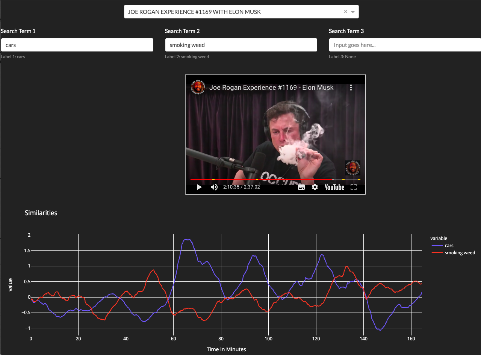Open YouTube player settings gear
Image resolution: width=481 pixels, height=355 pixels.
point(315,187)
